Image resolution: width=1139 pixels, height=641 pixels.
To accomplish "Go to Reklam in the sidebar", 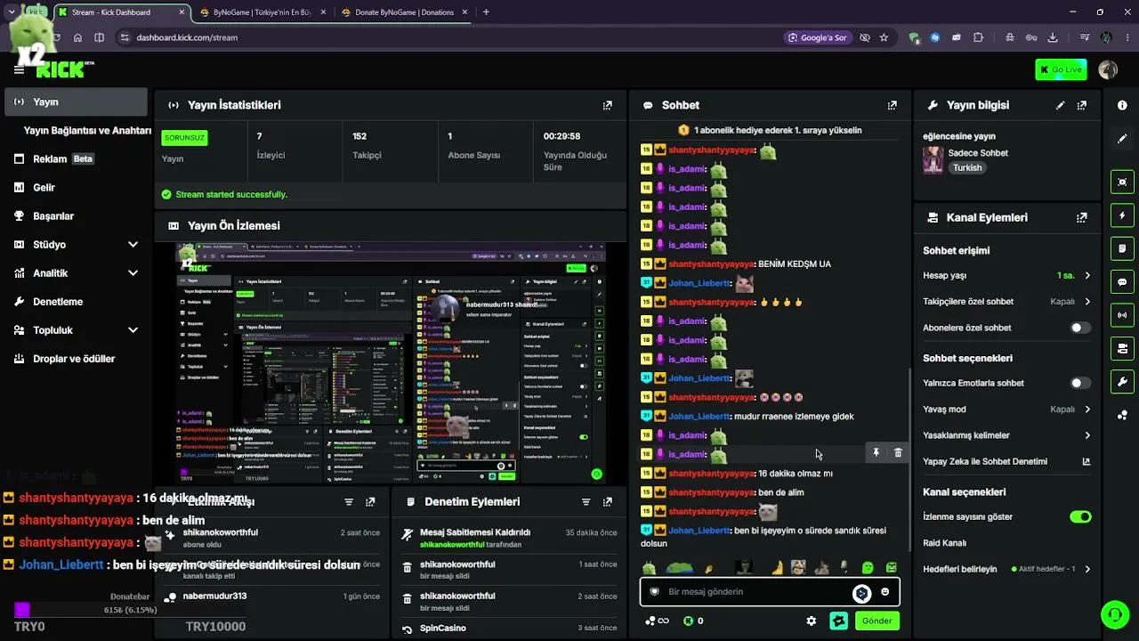I will [x=77, y=159].
